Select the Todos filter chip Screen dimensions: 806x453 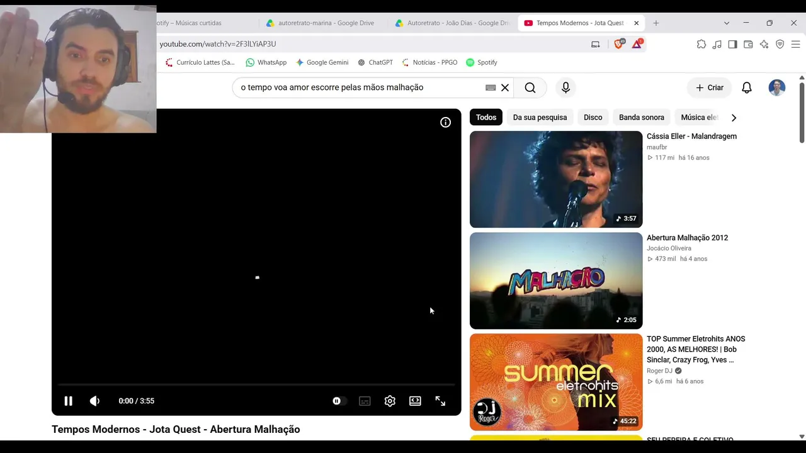coord(486,117)
